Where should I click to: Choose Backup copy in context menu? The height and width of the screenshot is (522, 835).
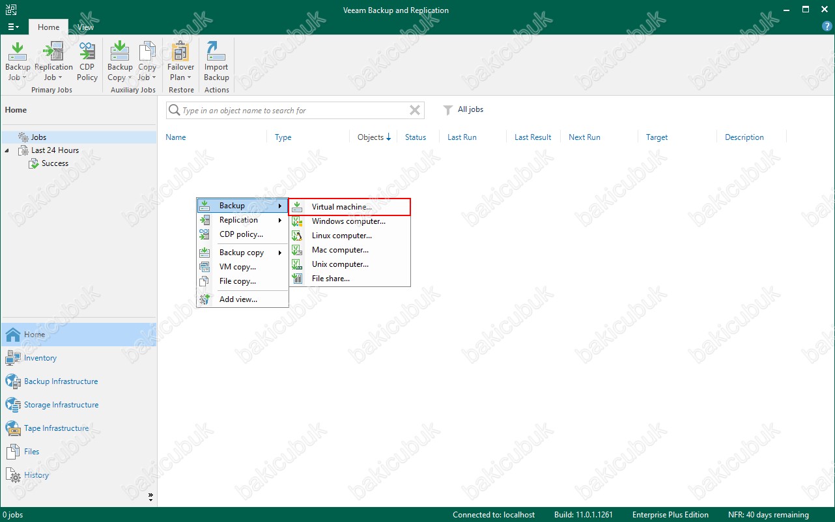pos(242,253)
